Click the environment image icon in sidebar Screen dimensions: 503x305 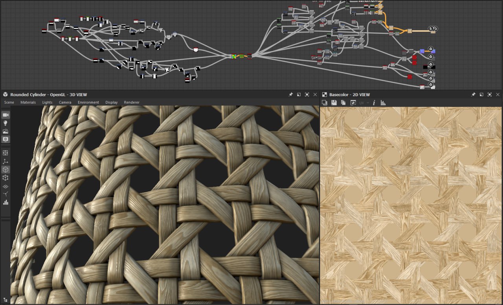(6, 131)
